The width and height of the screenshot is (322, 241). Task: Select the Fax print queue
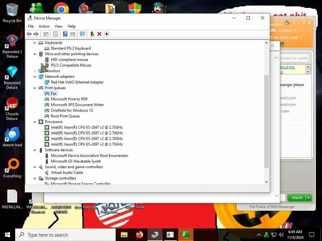point(53,94)
